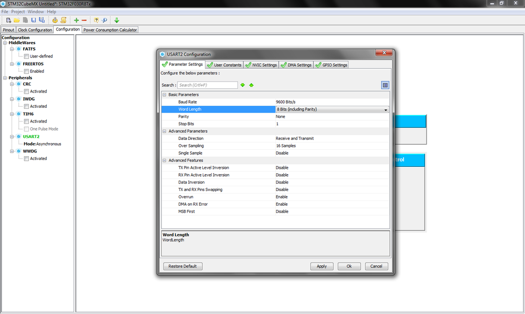525x314 pixels.
Task: Click the green down arrow next to Search
Action: (243, 85)
